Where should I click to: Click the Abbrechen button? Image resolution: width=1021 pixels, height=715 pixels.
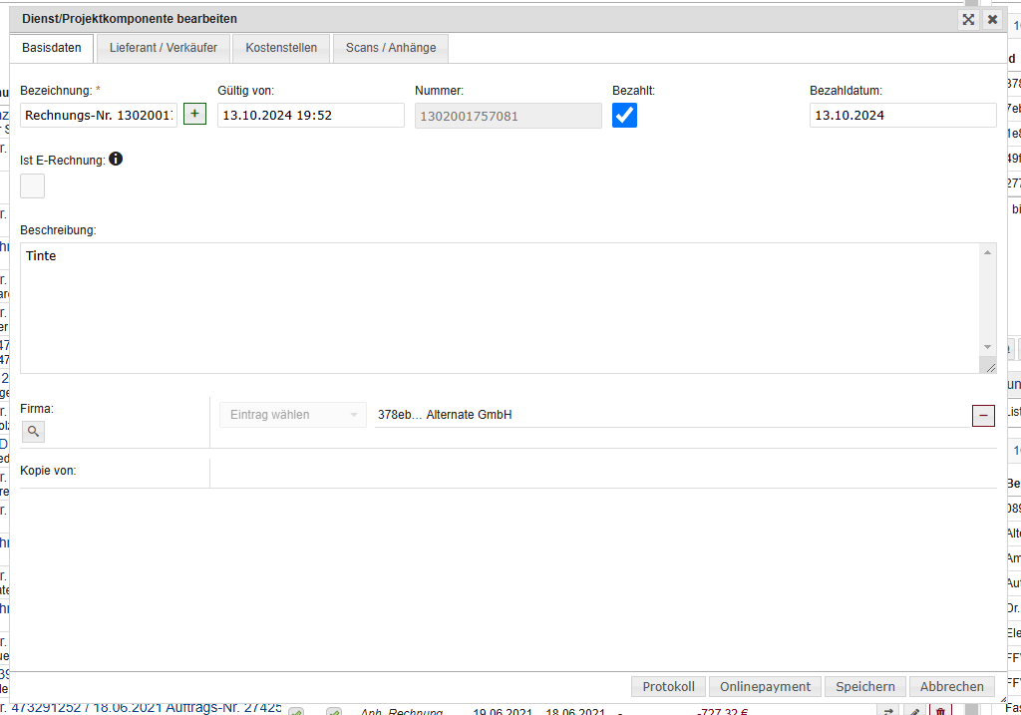pos(951,686)
